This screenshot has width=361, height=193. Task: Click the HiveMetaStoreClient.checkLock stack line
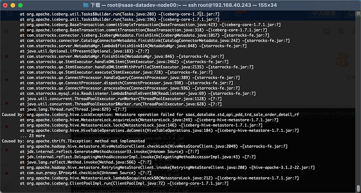(x=154, y=146)
